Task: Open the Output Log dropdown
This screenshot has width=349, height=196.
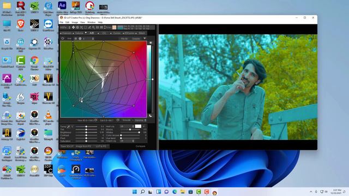Action: coord(127,141)
